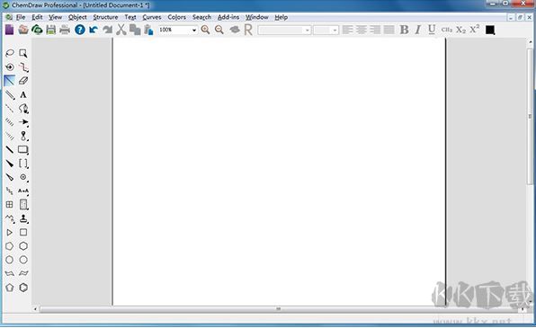
Task: Open the Object menu
Action: point(77,17)
